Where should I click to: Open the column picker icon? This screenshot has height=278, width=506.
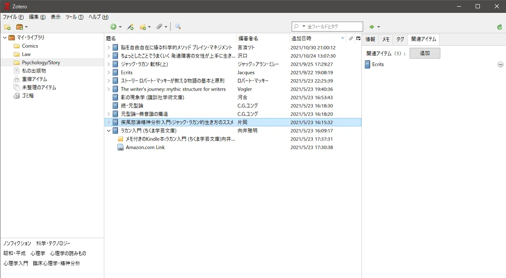358,38
